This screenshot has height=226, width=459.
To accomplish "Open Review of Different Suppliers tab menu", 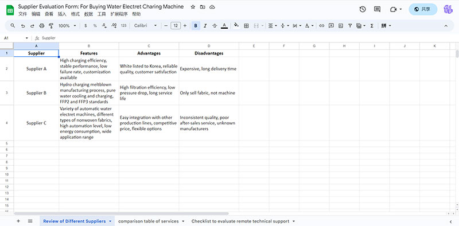I will click(110, 221).
